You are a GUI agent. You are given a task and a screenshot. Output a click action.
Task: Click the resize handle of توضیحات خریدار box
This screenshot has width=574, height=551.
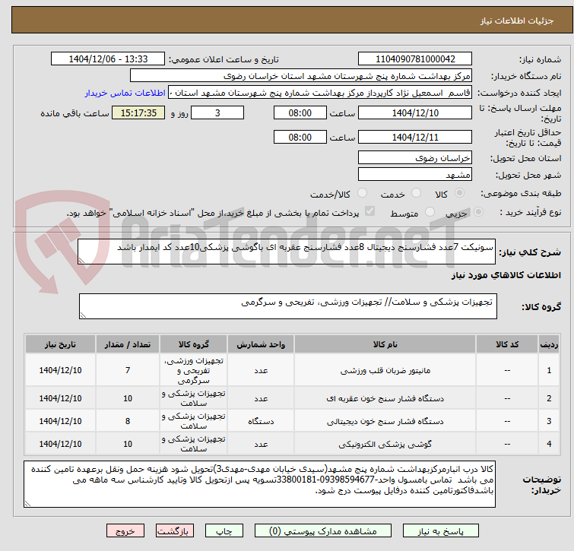[x=27, y=504]
